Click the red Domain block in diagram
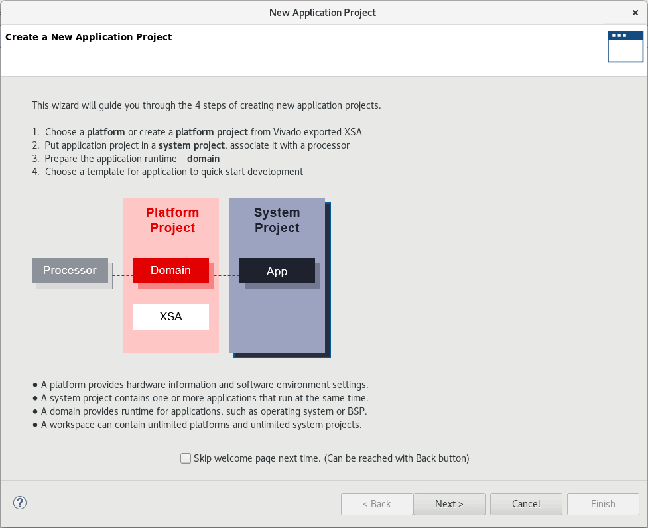This screenshot has height=528, width=648. (170, 271)
